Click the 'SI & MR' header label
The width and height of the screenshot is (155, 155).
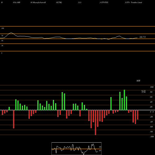pyautogui.click(x=16, y=2)
